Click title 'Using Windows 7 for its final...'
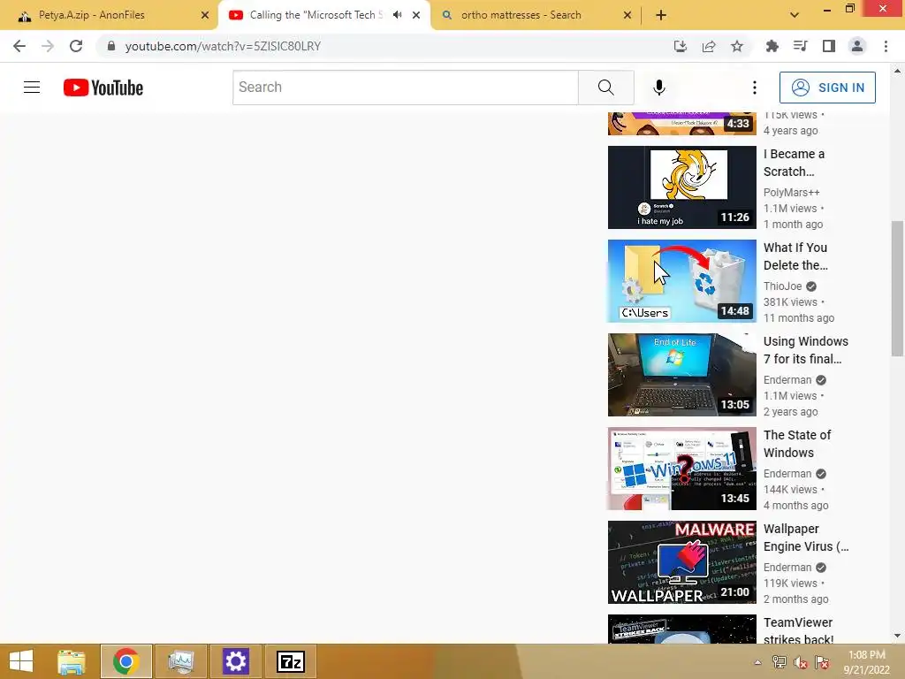 click(806, 350)
